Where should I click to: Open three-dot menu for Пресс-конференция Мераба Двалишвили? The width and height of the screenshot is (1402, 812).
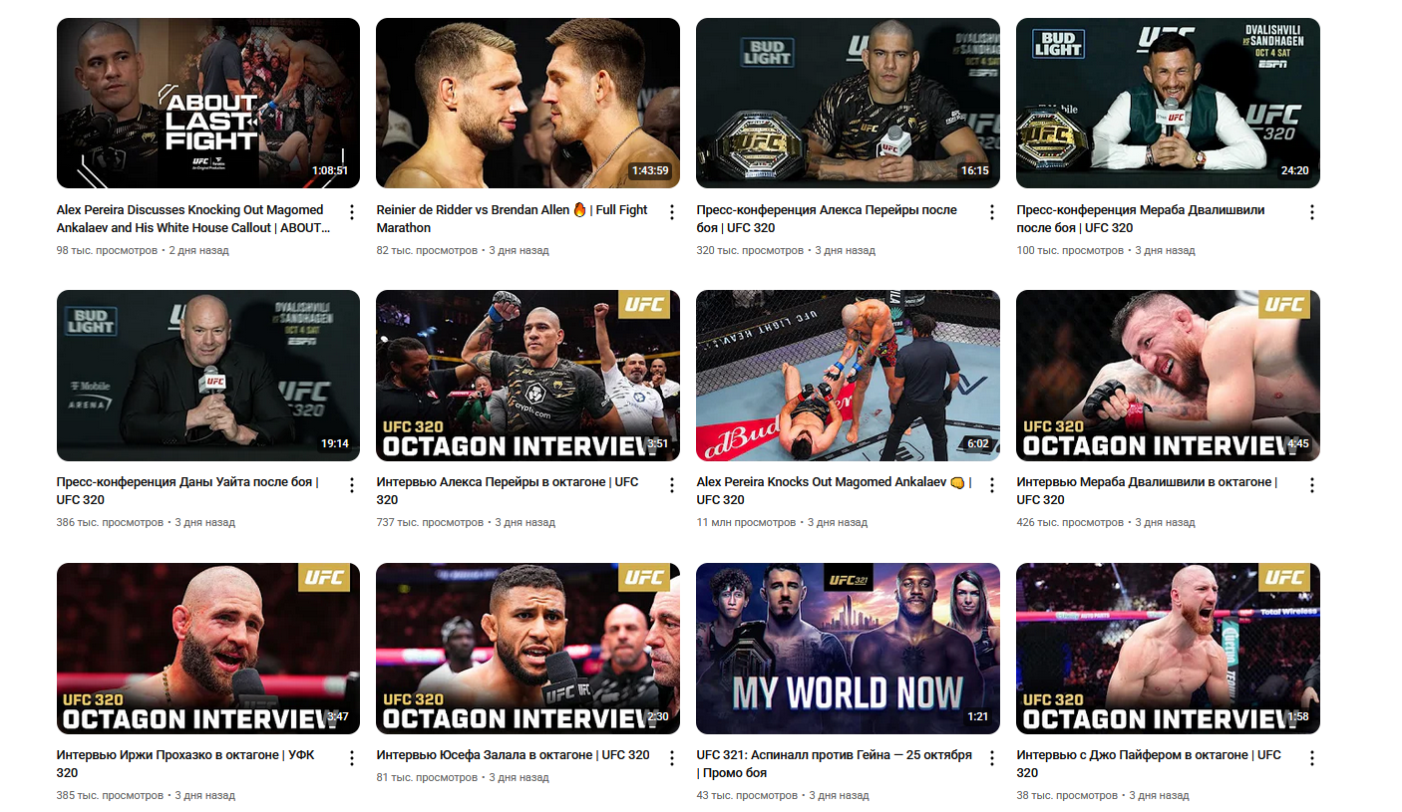click(x=1311, y=212)
